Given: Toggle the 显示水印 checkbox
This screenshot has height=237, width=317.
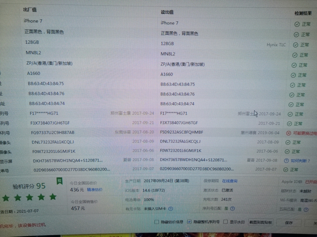Looking at the screenshot, I should (226, 222).
